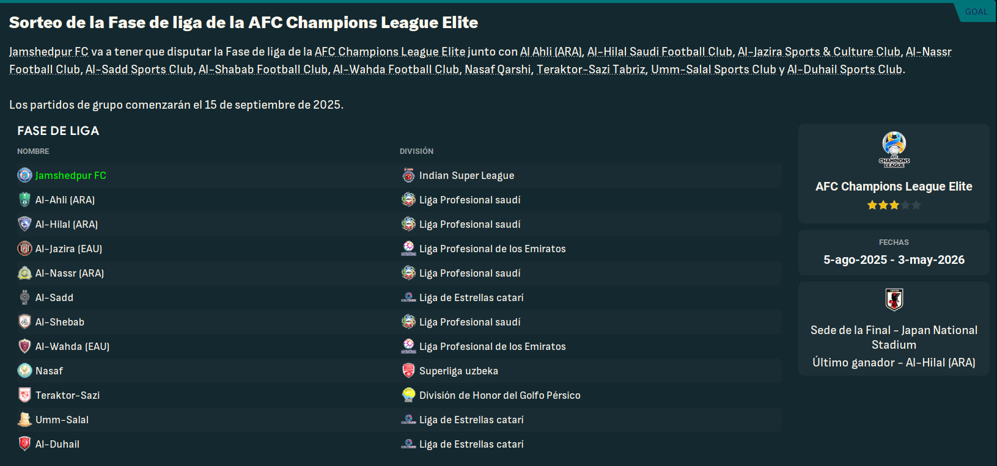Click the Jamshedpur FC club badge icon

click(x=24, y=175)
